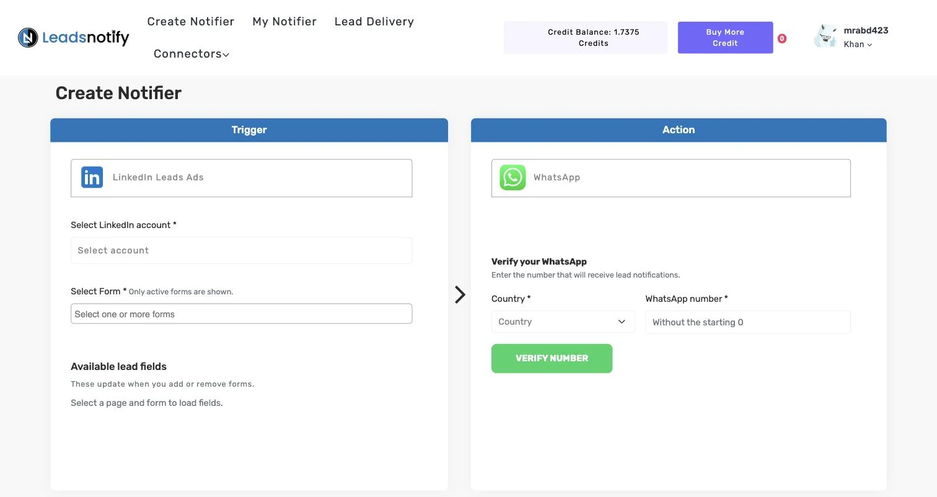
Task: Click the WhatsApp action box
Action: coord(671,178)
